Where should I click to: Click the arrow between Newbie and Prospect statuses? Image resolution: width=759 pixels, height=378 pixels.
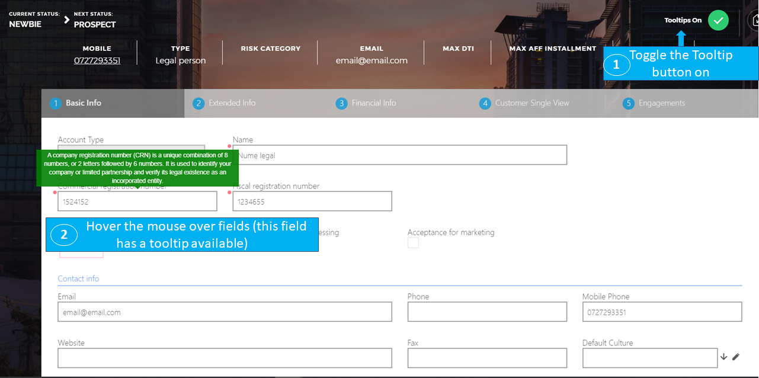point(67,20)
